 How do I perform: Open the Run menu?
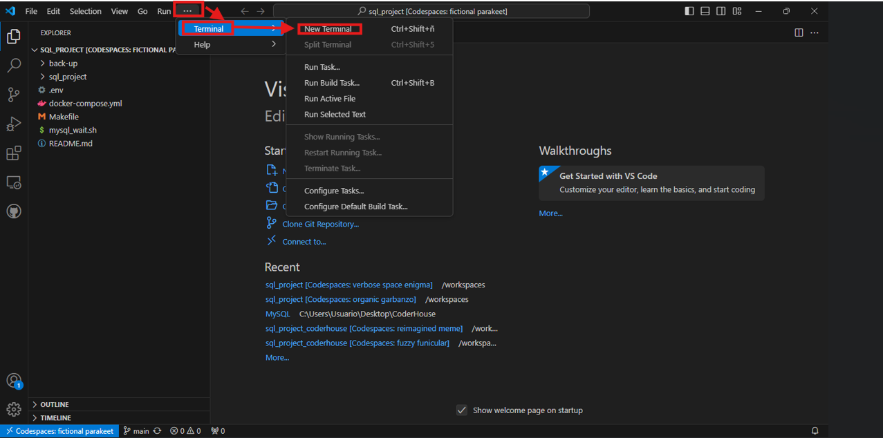click(x=164, y=11)
